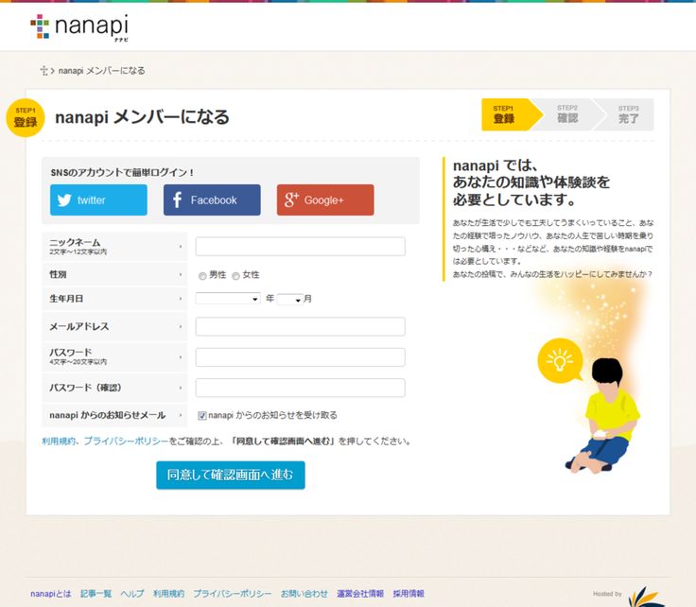Select the 女性 radio button
The image size is (696, 607).
coord(235,275)
